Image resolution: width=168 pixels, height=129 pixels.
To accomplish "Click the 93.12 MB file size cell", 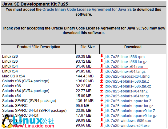I will tap(83, 61).
